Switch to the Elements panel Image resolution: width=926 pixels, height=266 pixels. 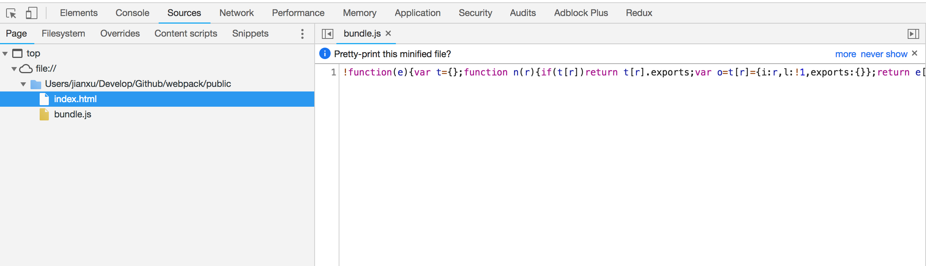[79, 13]
